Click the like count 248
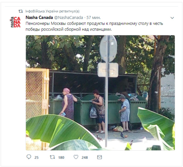183x167 pixels. point(85,157)
